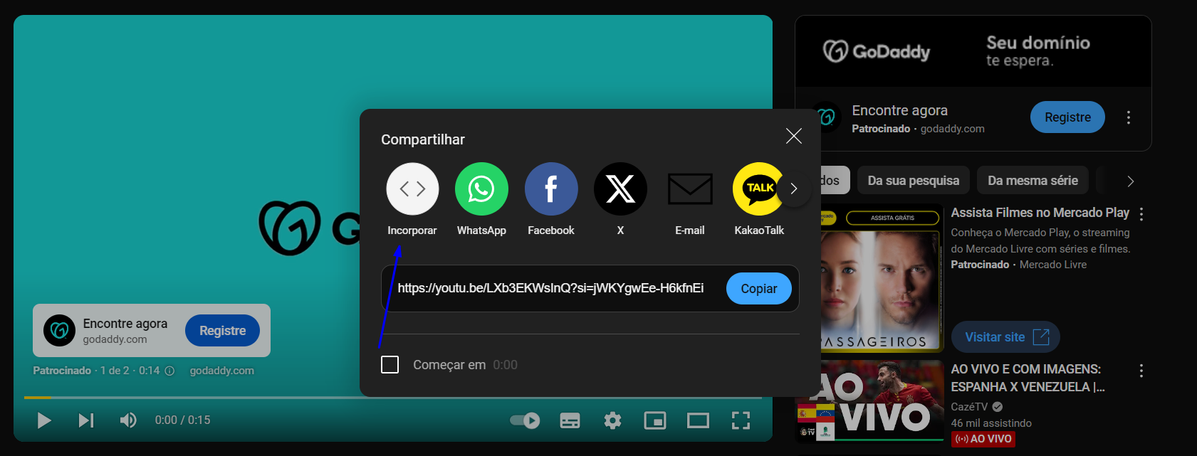
Task: Mute the video volume
Action: click(x=127, y=420)
